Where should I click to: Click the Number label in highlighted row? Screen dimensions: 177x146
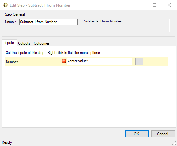coord(12,62)
